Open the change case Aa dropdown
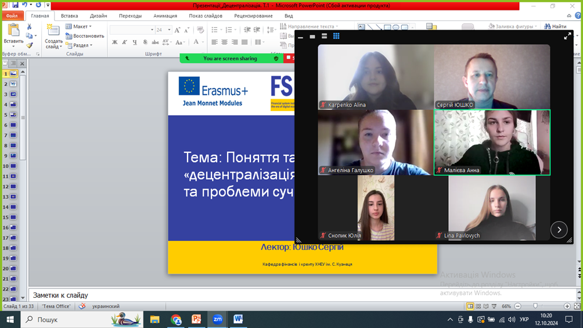583x328 pixels. pyautogui.click(x=180, y=42)
